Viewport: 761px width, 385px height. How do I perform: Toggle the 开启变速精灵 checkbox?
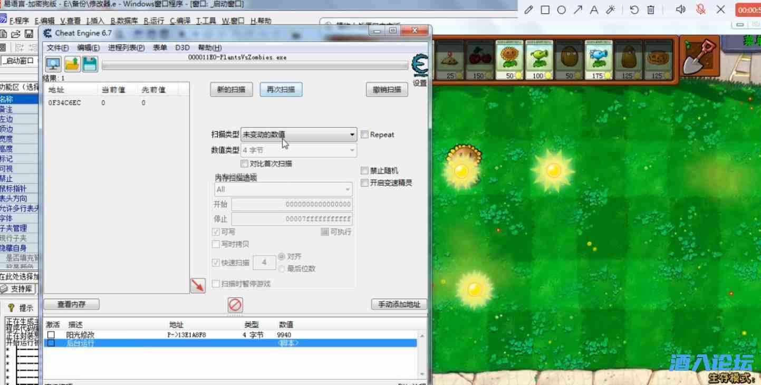click(365, 183)
